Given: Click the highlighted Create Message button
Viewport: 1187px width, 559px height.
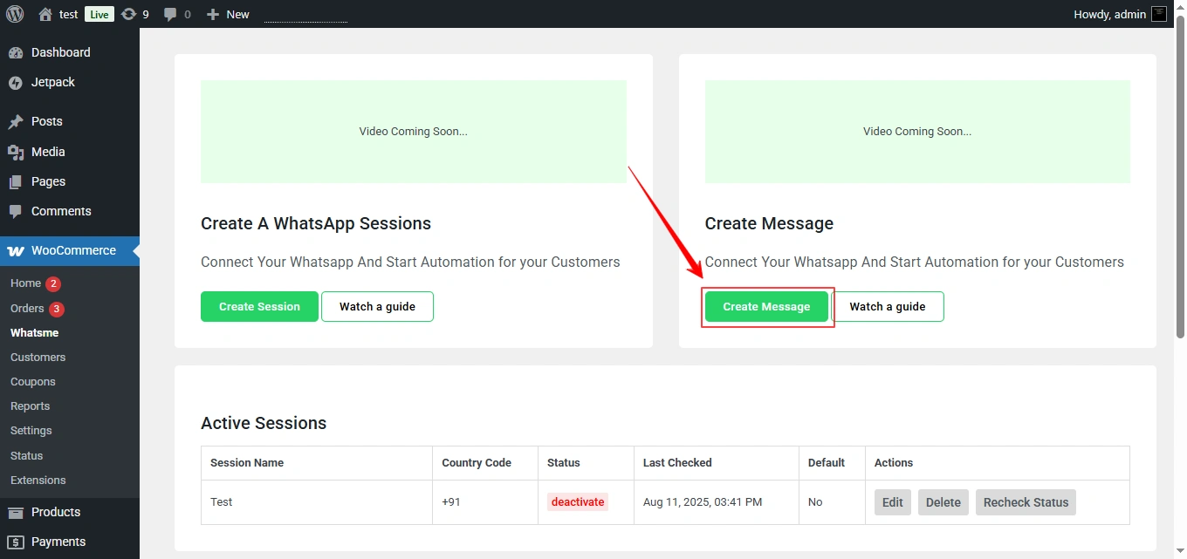Looking at the screenshot, I should tap(766, 306).
